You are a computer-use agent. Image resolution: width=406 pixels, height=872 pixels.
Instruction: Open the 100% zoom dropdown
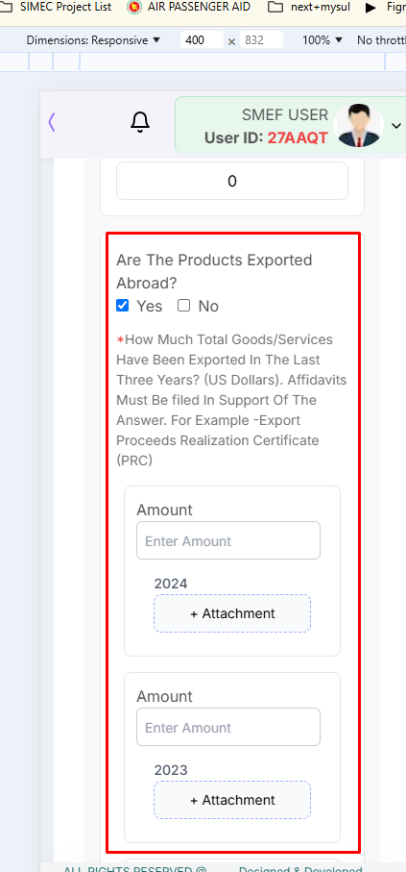coord(322,40)
